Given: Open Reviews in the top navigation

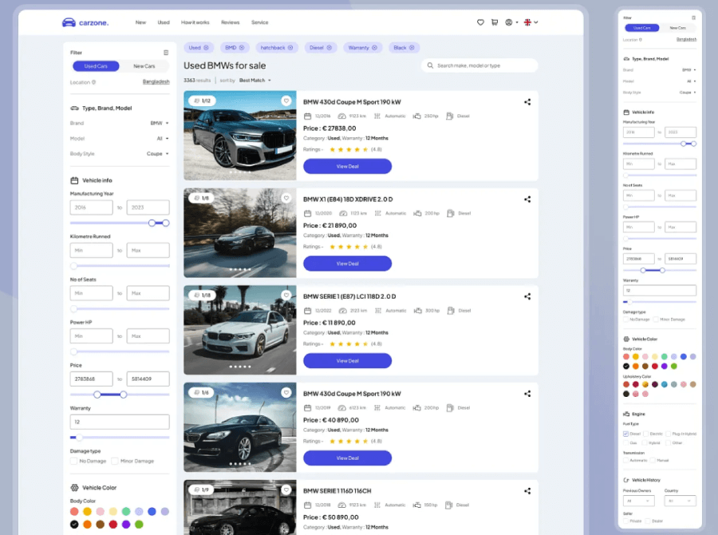Looking at the screenshot, I should click(231, 22).
